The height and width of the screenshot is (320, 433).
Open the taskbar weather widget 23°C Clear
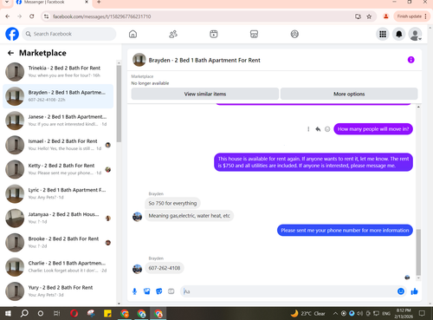click(x=307, y=313)
